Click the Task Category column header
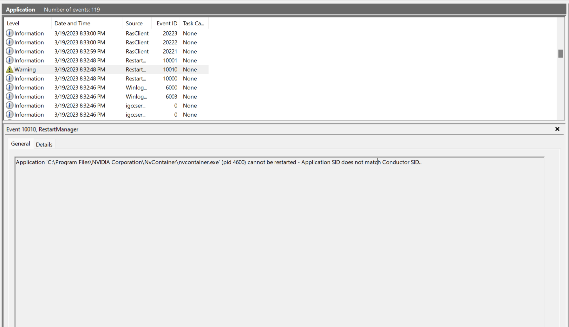The image size is (569, 327). (194, 23)
